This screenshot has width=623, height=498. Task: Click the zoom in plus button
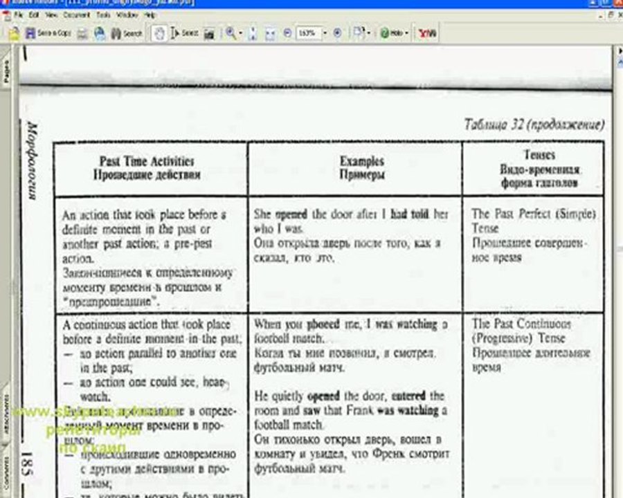pos(337,33)
